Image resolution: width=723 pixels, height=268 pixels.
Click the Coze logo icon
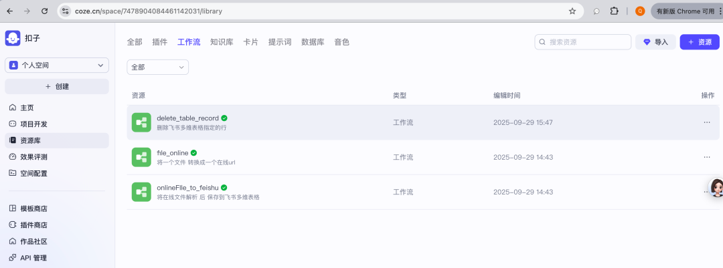(13, 39)
